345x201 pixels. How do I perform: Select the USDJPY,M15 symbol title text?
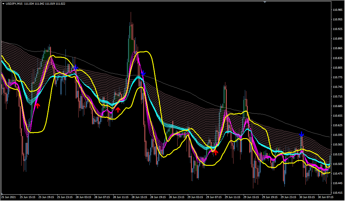[x=14, y=4]
